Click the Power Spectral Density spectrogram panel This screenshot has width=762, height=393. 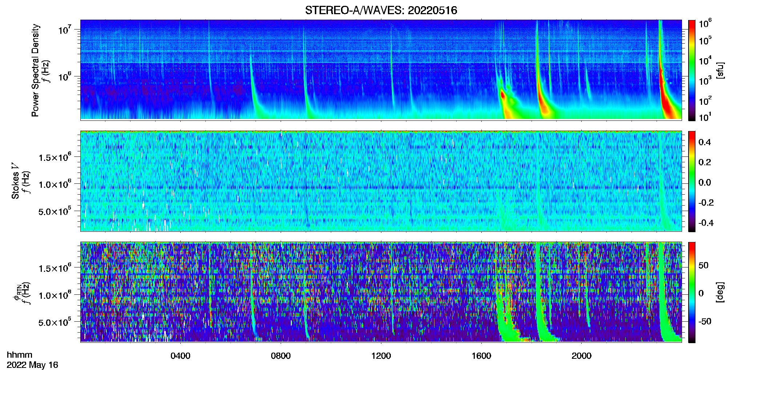381,70
